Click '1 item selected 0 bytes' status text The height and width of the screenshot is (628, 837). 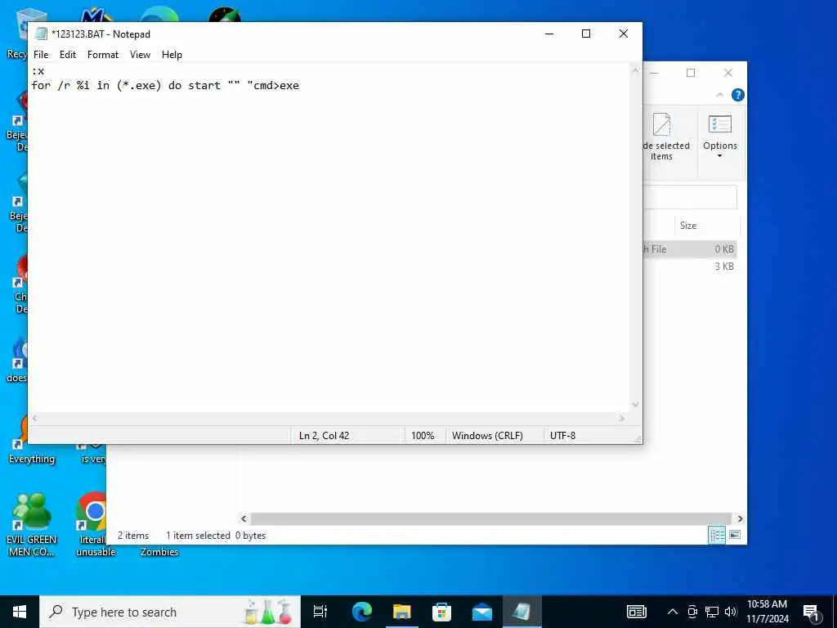216,535
